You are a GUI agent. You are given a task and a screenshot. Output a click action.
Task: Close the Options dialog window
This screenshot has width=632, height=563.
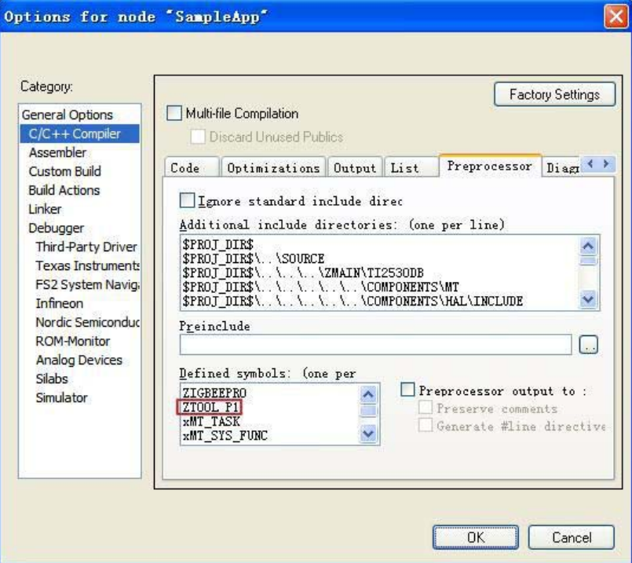tap(615, 16)
